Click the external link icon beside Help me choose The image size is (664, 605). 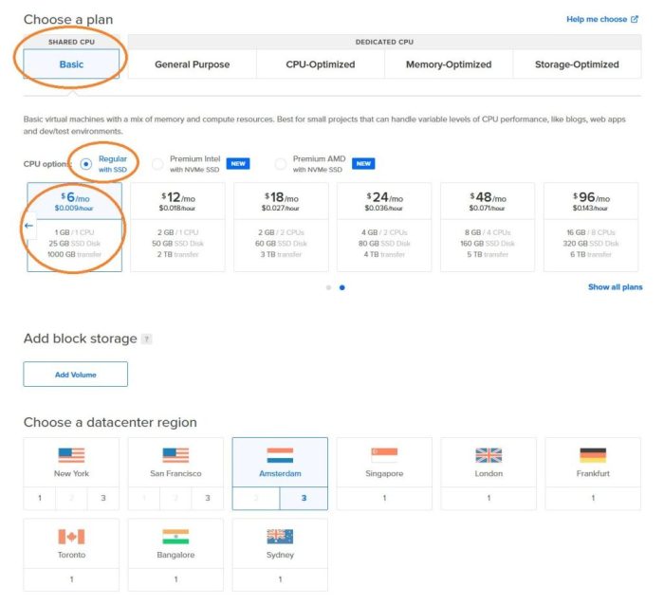[635, 19]
